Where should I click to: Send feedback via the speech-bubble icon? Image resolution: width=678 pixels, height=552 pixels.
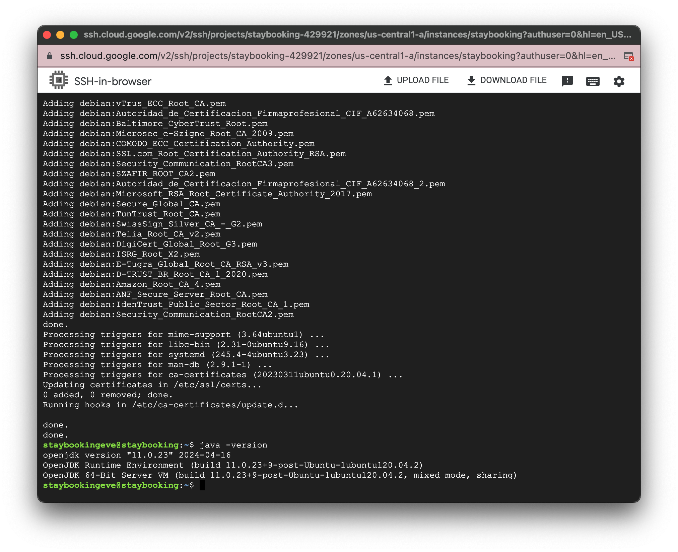point(567,80)
